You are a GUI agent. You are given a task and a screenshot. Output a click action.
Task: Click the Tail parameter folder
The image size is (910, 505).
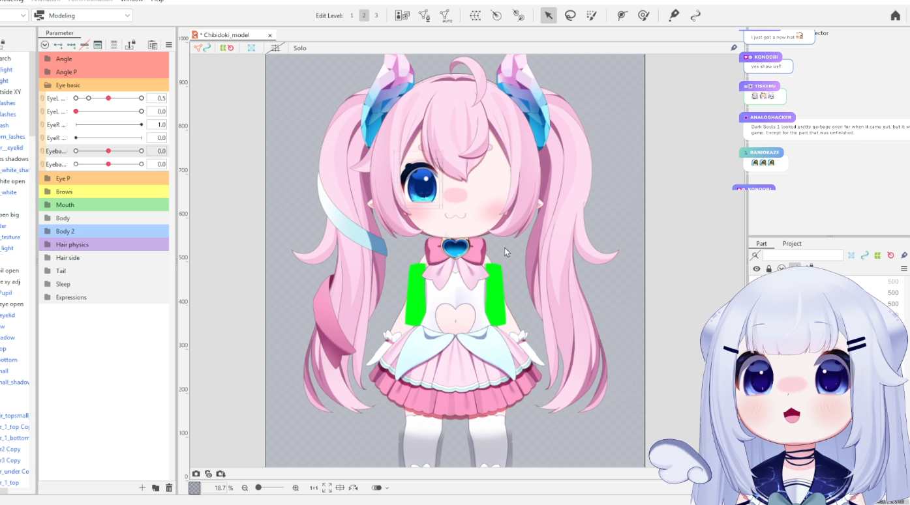104,271
